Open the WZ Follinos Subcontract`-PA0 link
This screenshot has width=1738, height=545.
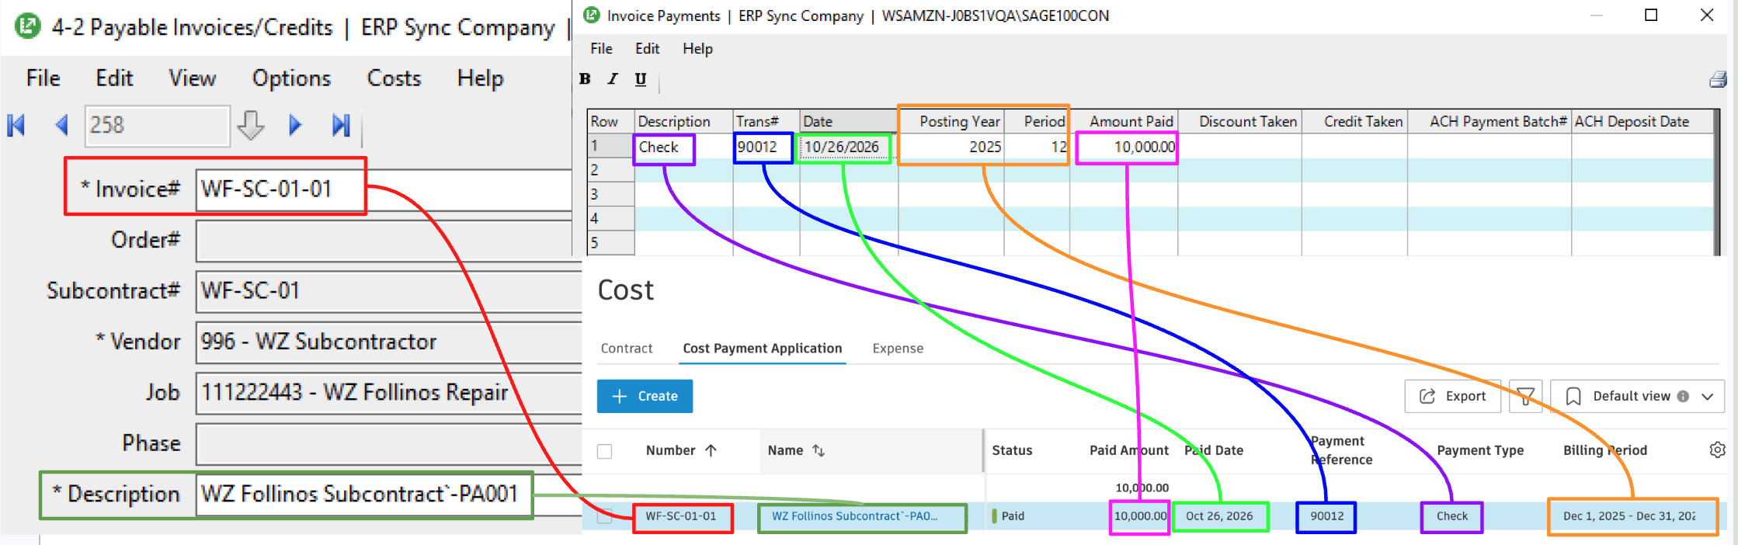pos(854,516)
